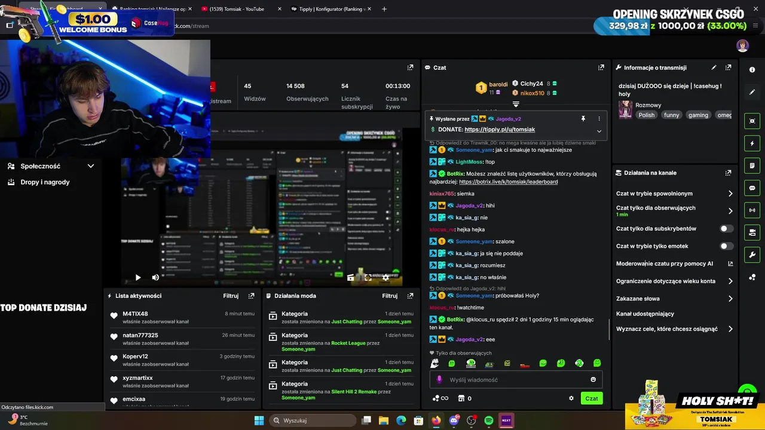Open Moderowanie czatu przy pomocy AI
Screen dimensions: 765x430
(x=674, y=263)
